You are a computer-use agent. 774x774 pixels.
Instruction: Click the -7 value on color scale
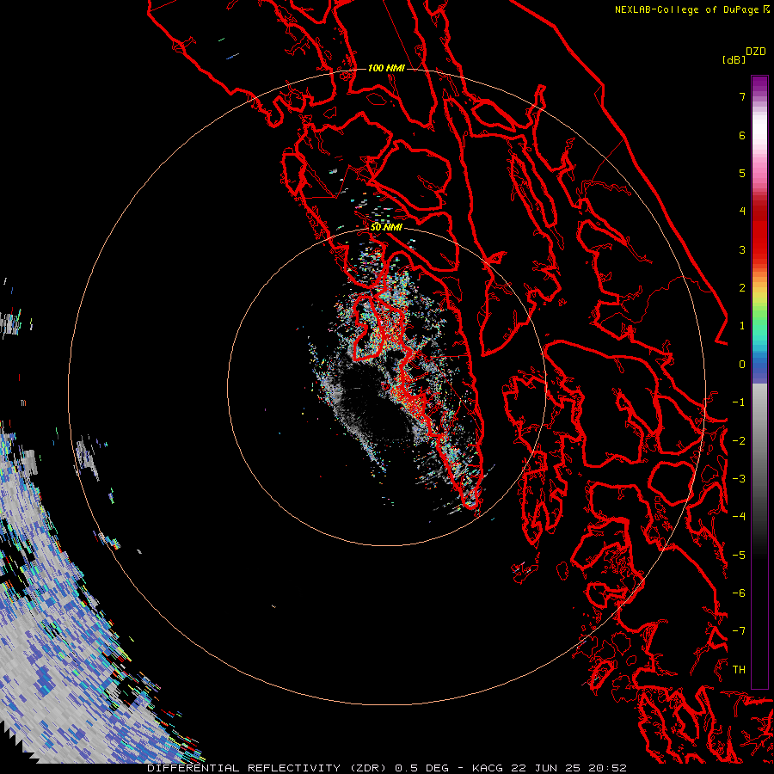tap(739, 631)
